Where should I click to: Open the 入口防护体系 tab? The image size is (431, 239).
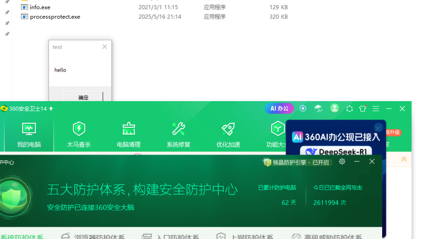click(170, 236)
